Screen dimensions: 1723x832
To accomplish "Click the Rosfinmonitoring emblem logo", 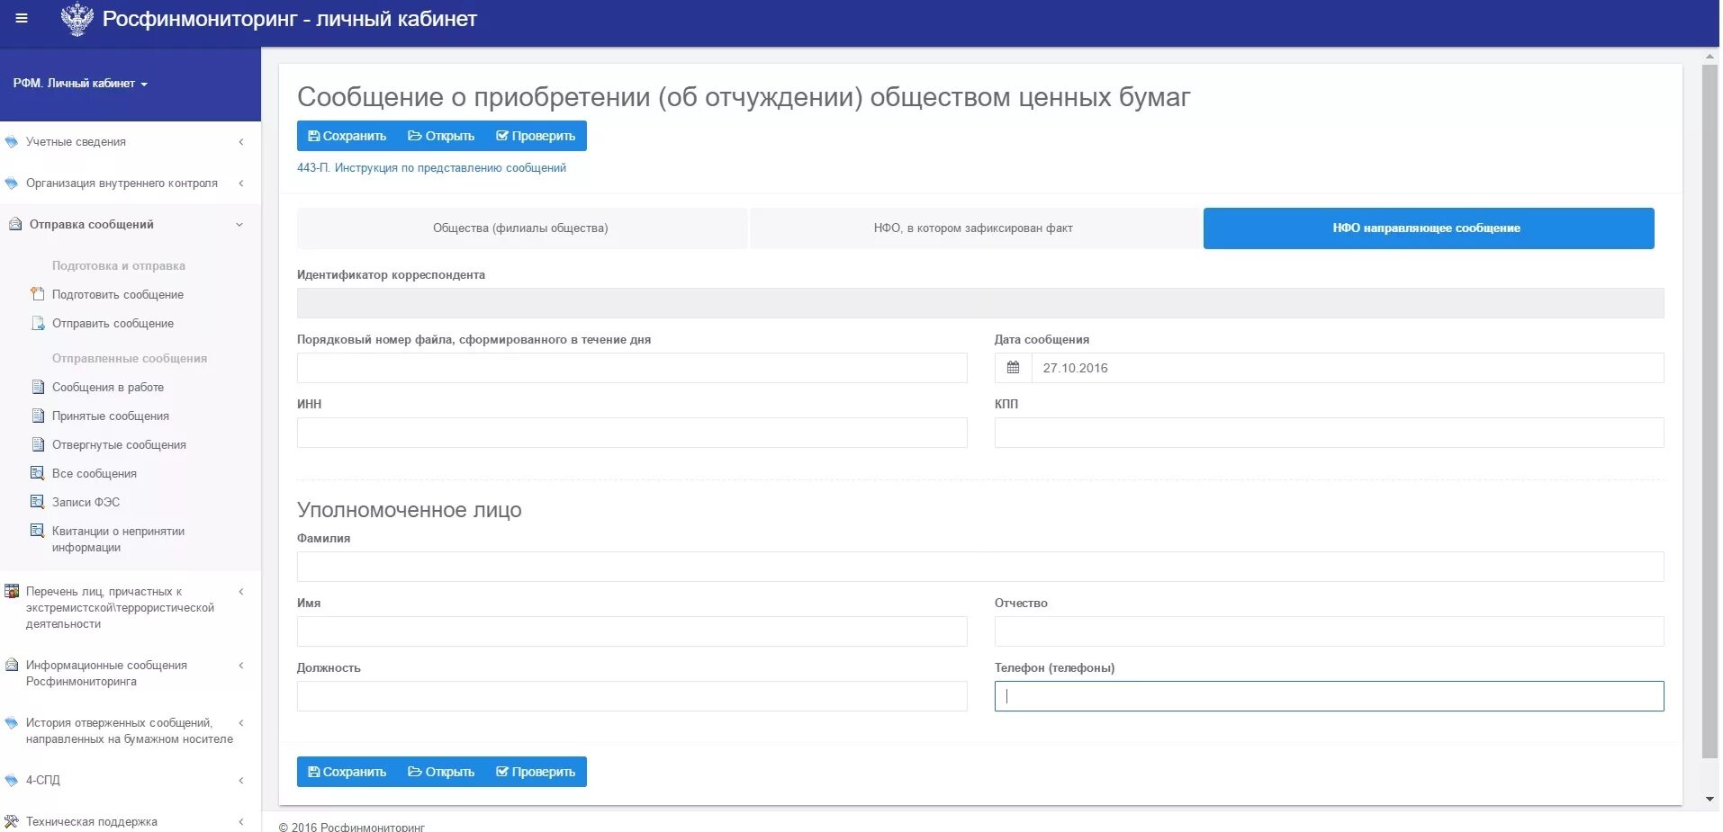I will [77, 19].
